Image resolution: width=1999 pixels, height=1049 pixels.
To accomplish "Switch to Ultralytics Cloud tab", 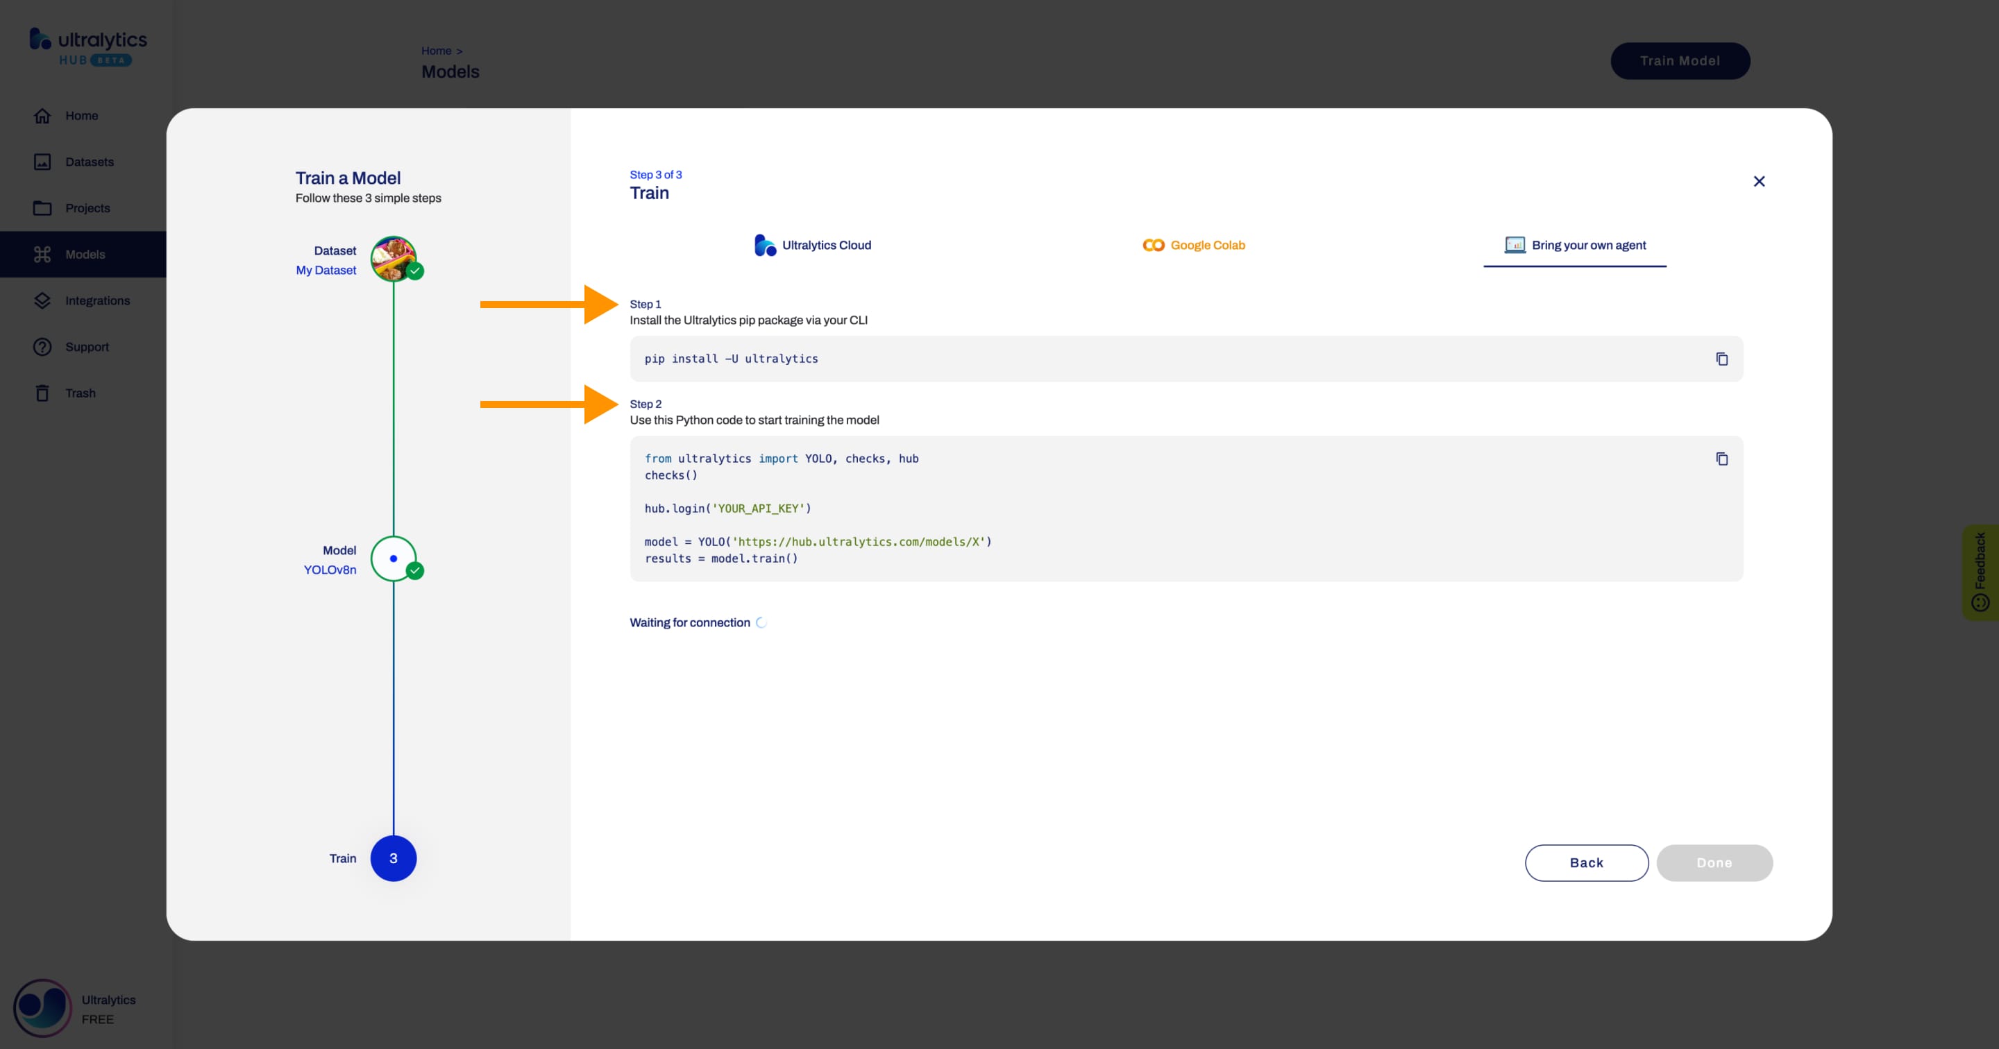I will pos(813,245).
